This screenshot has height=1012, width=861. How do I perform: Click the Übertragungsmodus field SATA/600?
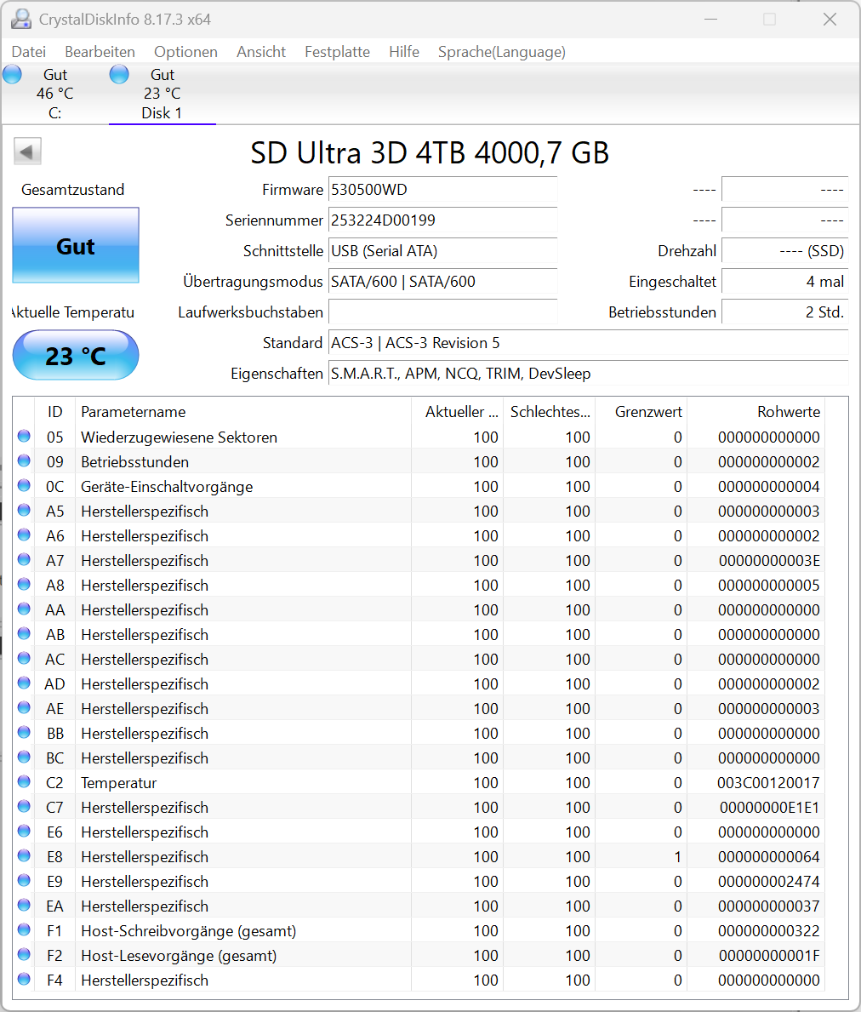(x=442, y=282)
